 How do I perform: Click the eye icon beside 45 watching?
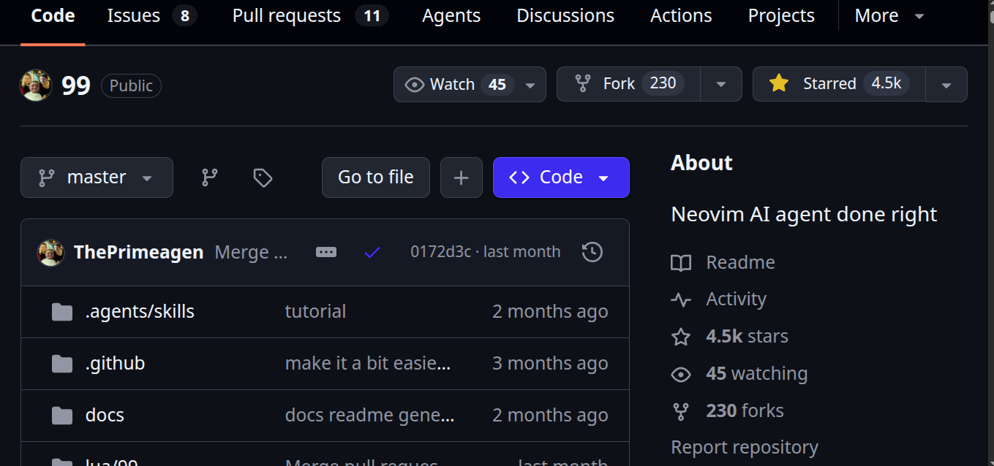pyautogui.click(x=681, y=375)
